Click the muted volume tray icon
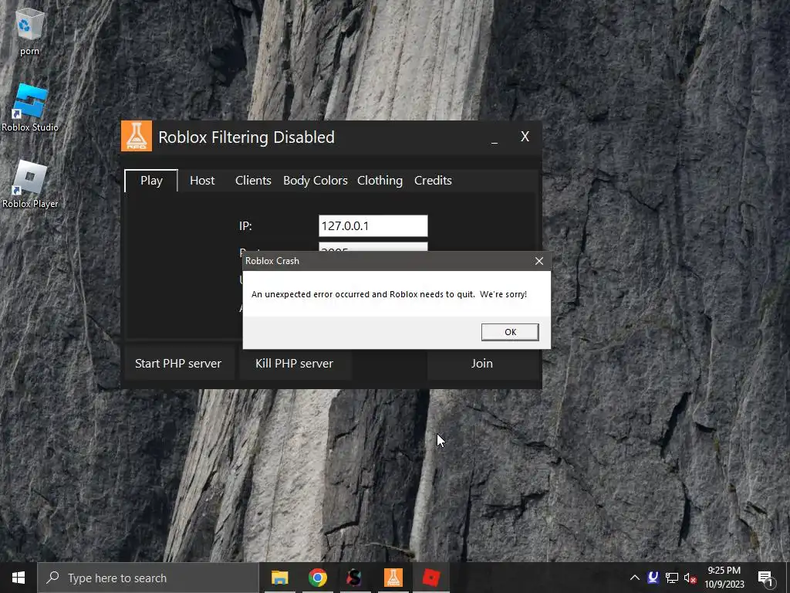Image resolution: width=790 pixels, height=593 pixels. pos(690,578)
